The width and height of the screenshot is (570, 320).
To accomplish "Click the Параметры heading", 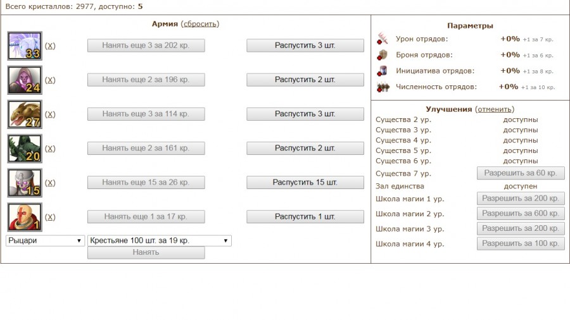I will pyautogui.click(x=470, y=26).
